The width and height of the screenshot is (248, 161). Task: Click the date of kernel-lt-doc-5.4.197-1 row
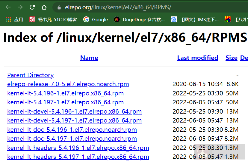[198, 139]
